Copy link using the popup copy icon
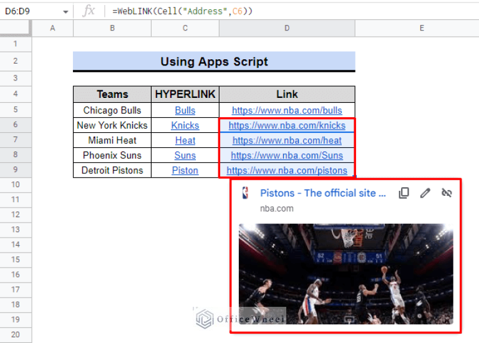This screenshot has width=479, height=343. [x=404, y=193]
